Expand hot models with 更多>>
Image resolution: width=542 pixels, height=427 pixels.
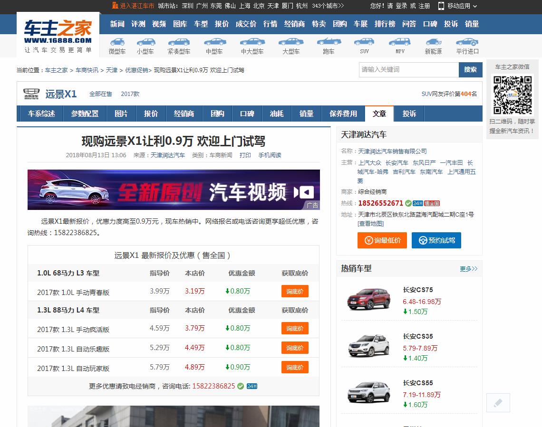[x=468, y=269]
